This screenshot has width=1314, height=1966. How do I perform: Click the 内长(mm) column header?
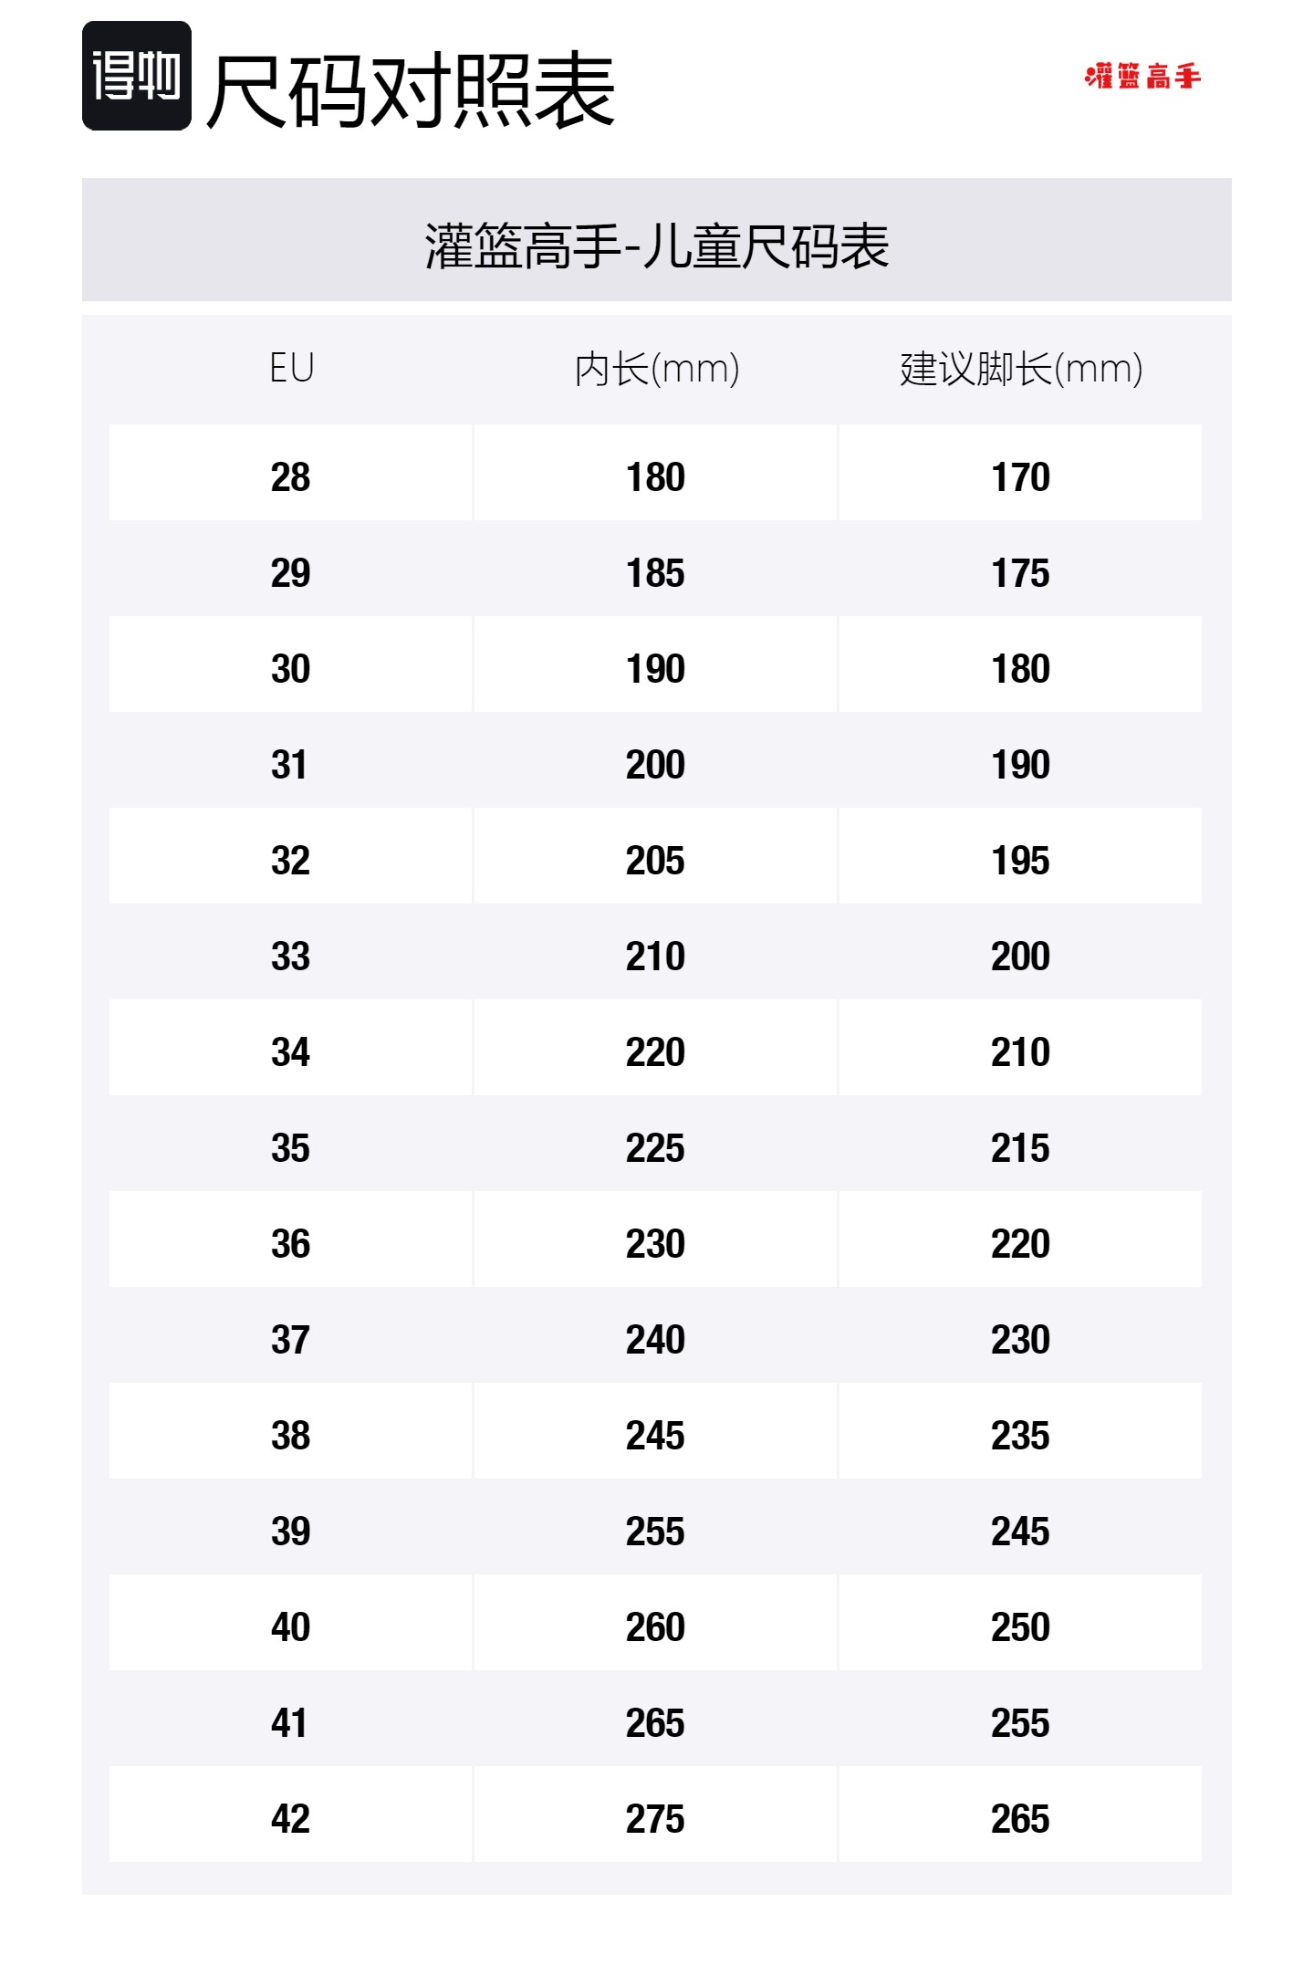point(656,369)
